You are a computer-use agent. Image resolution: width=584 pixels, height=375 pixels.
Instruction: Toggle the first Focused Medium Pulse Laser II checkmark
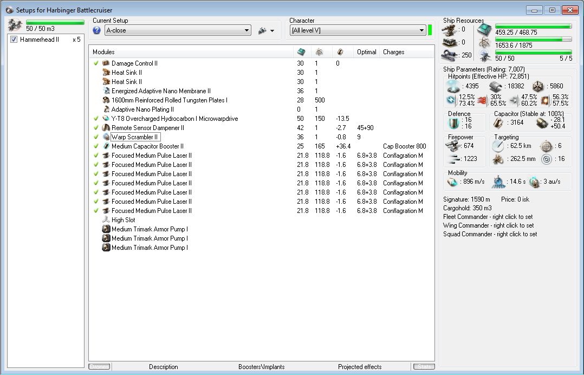[x=96, y=156]
